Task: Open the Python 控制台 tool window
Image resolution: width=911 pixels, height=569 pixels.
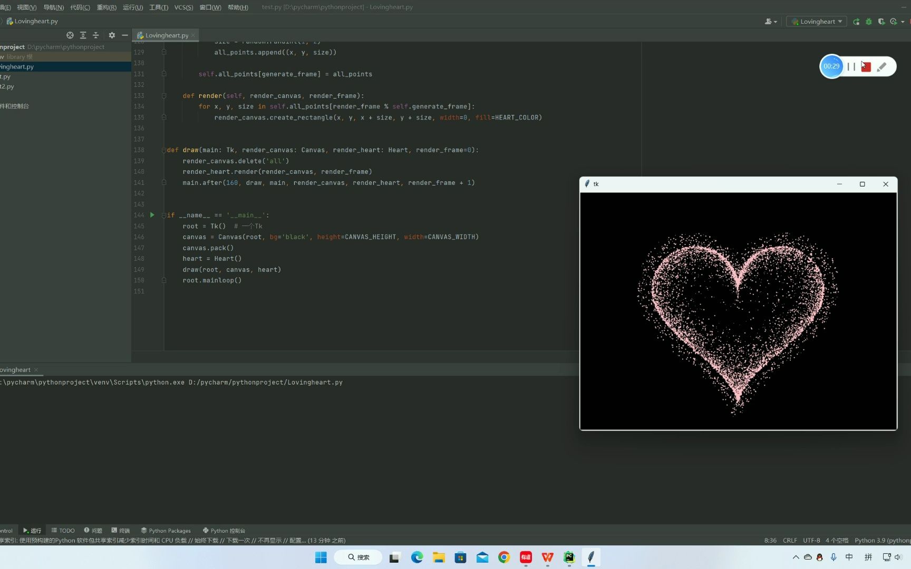Action: pos(224,531)
